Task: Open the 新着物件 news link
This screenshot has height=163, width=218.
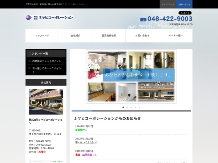Action: [x=81, y=130]
